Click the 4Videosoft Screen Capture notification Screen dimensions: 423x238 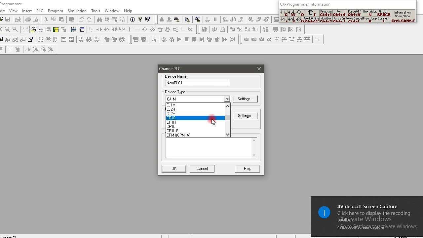coord(367,217)
